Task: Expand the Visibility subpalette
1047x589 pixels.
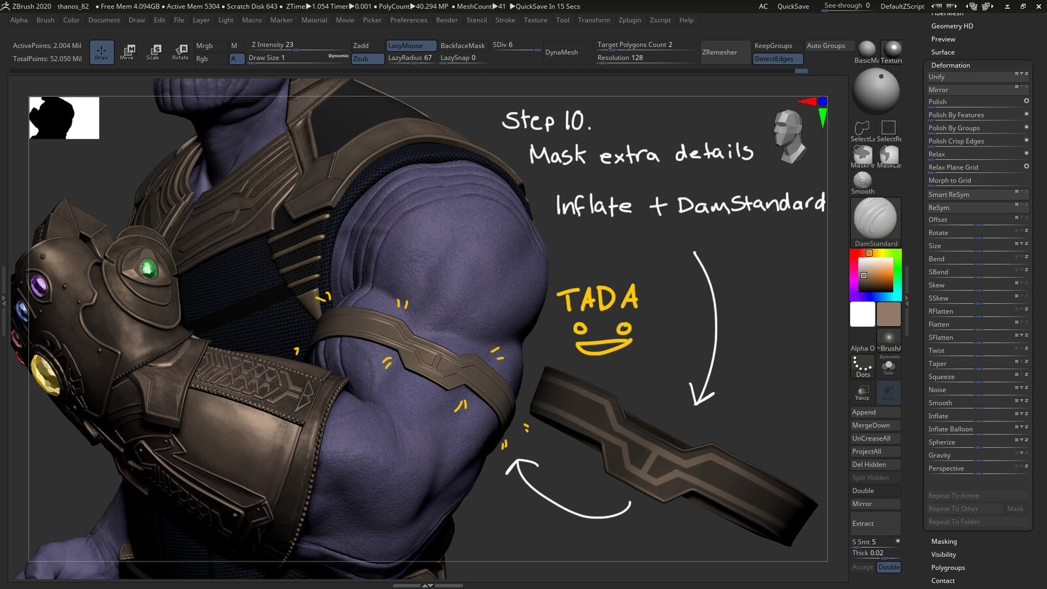Action: pos(944,555)
